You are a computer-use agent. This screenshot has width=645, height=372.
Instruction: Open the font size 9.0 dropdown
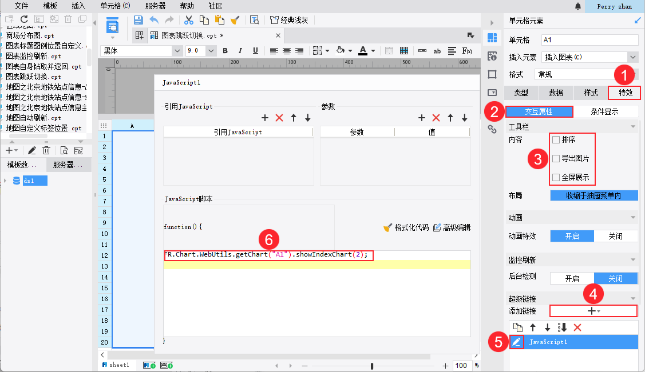click(211, 51)
